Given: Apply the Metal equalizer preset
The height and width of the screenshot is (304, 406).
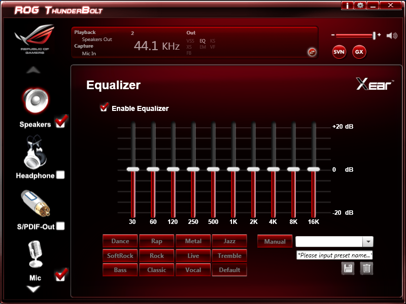Looking at the screenshot, I should tap(193, 241).
